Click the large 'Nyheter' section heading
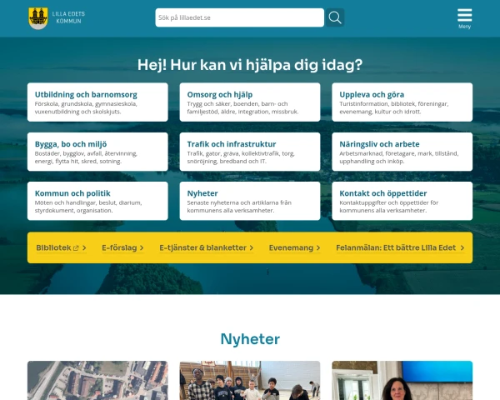 click(x=250, y=339)
